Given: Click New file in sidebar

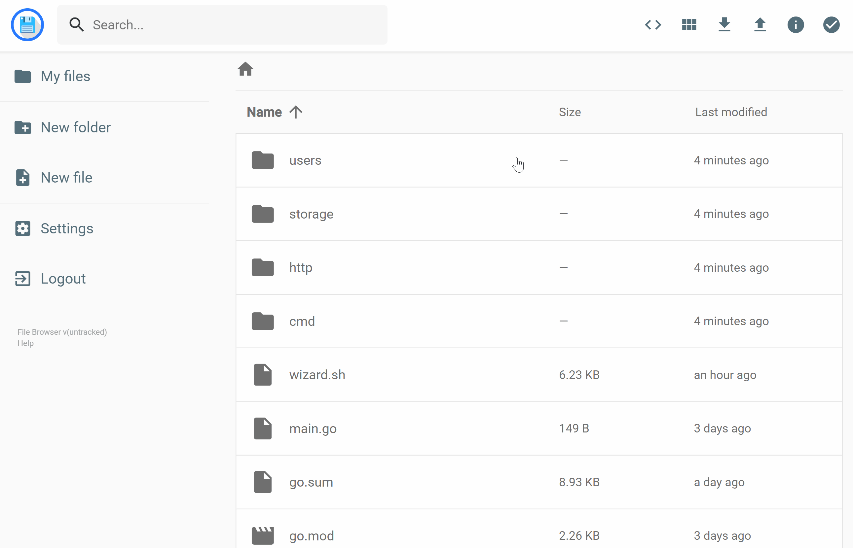Looking at the screenshot, I should [x=66, y=178].
